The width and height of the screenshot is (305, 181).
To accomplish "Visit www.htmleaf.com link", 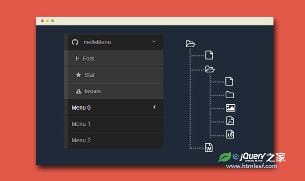I will pos(252,166).
